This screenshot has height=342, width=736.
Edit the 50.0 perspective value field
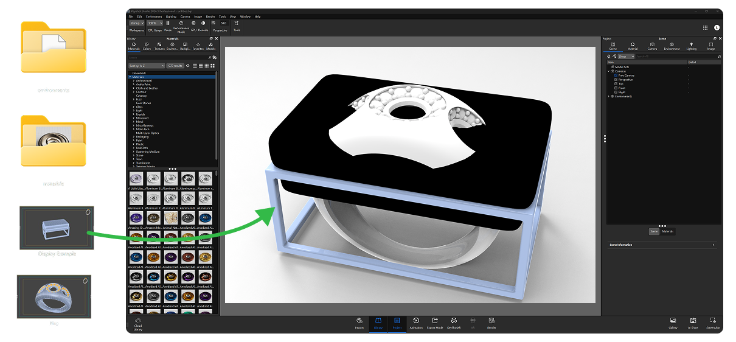(x=223, y=23)
